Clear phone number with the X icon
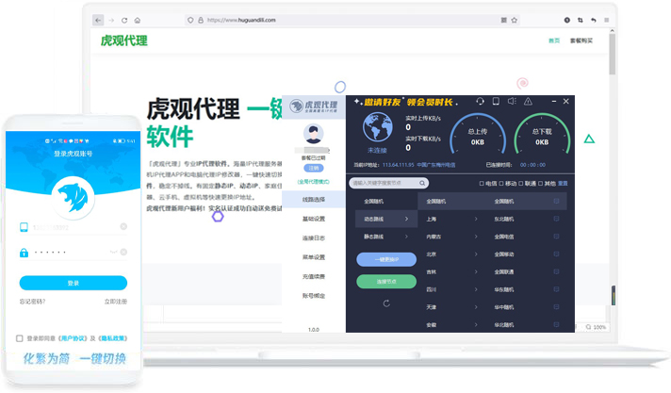Image resolution: width=671 pixels, height=393 pixels. tap(123, 226)
